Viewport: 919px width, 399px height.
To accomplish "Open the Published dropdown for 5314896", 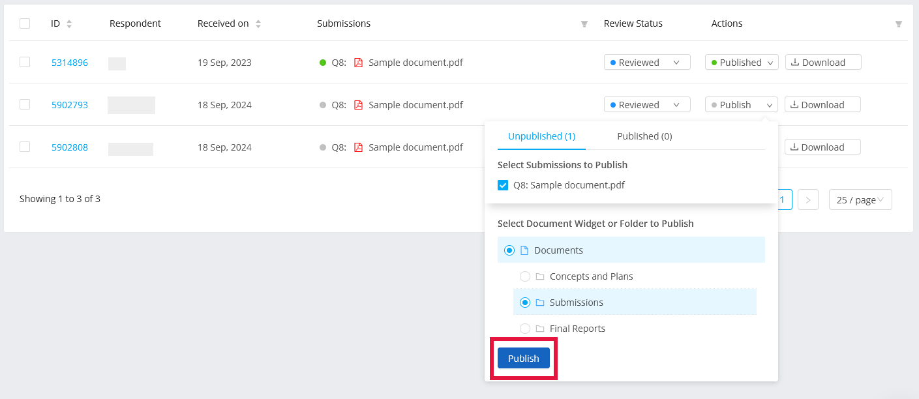I will coord(742,63).
